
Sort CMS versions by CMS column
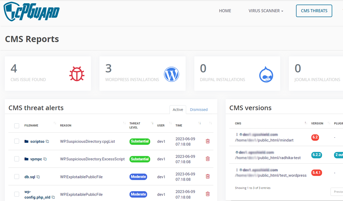[306, 123]
